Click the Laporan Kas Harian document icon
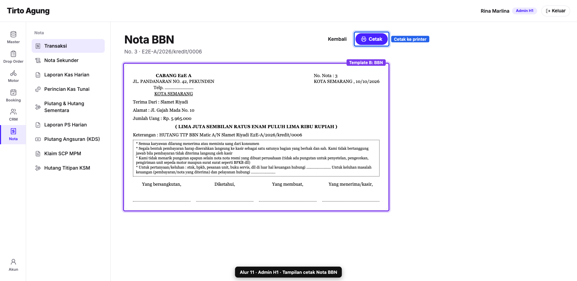Screen dimensions: 577x281 click(38, 75)
